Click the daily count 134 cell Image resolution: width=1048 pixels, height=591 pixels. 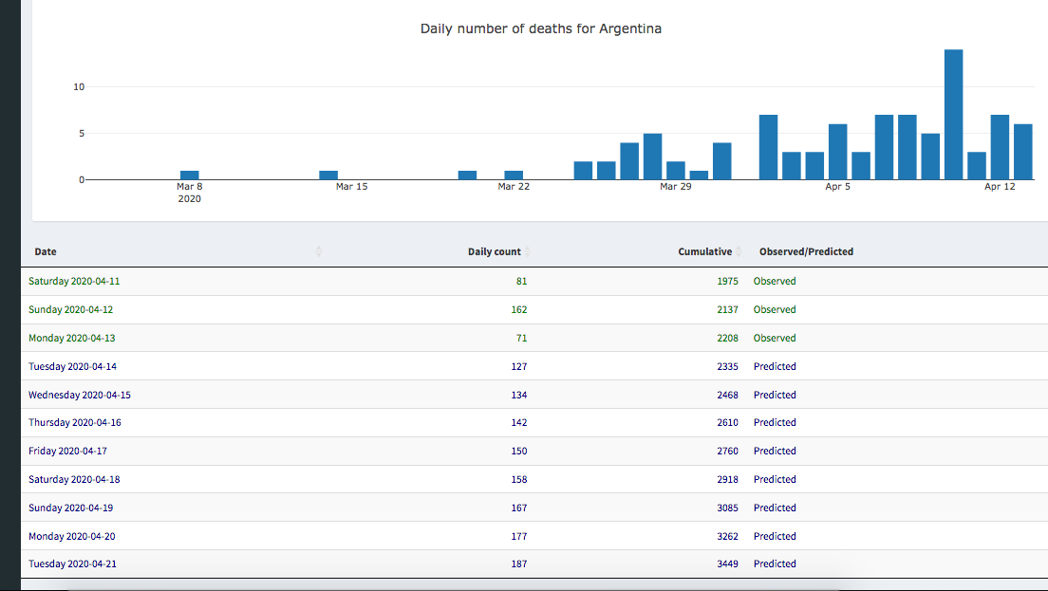click(517, 395)
